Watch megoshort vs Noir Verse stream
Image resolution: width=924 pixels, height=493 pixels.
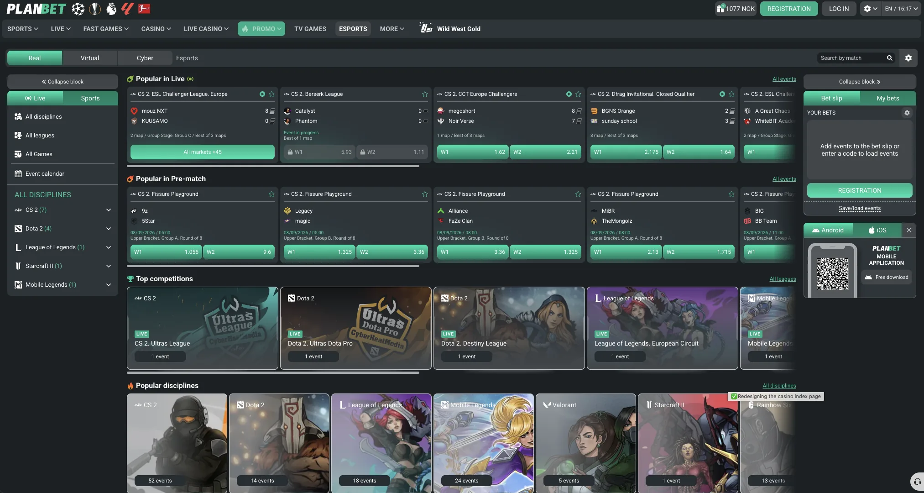569,94
